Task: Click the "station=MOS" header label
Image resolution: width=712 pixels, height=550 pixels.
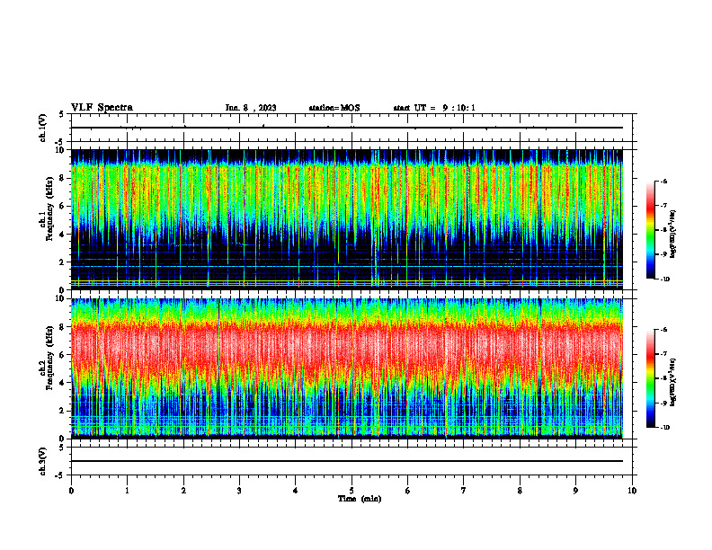Action: point(334,108)
